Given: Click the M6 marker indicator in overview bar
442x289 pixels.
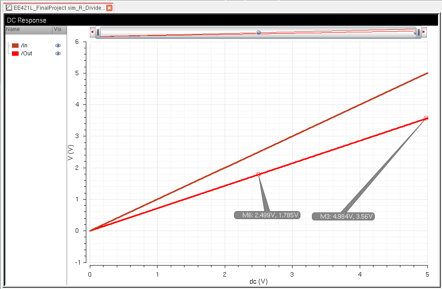Looking at the screenshot, I should [x=258, y=32].
